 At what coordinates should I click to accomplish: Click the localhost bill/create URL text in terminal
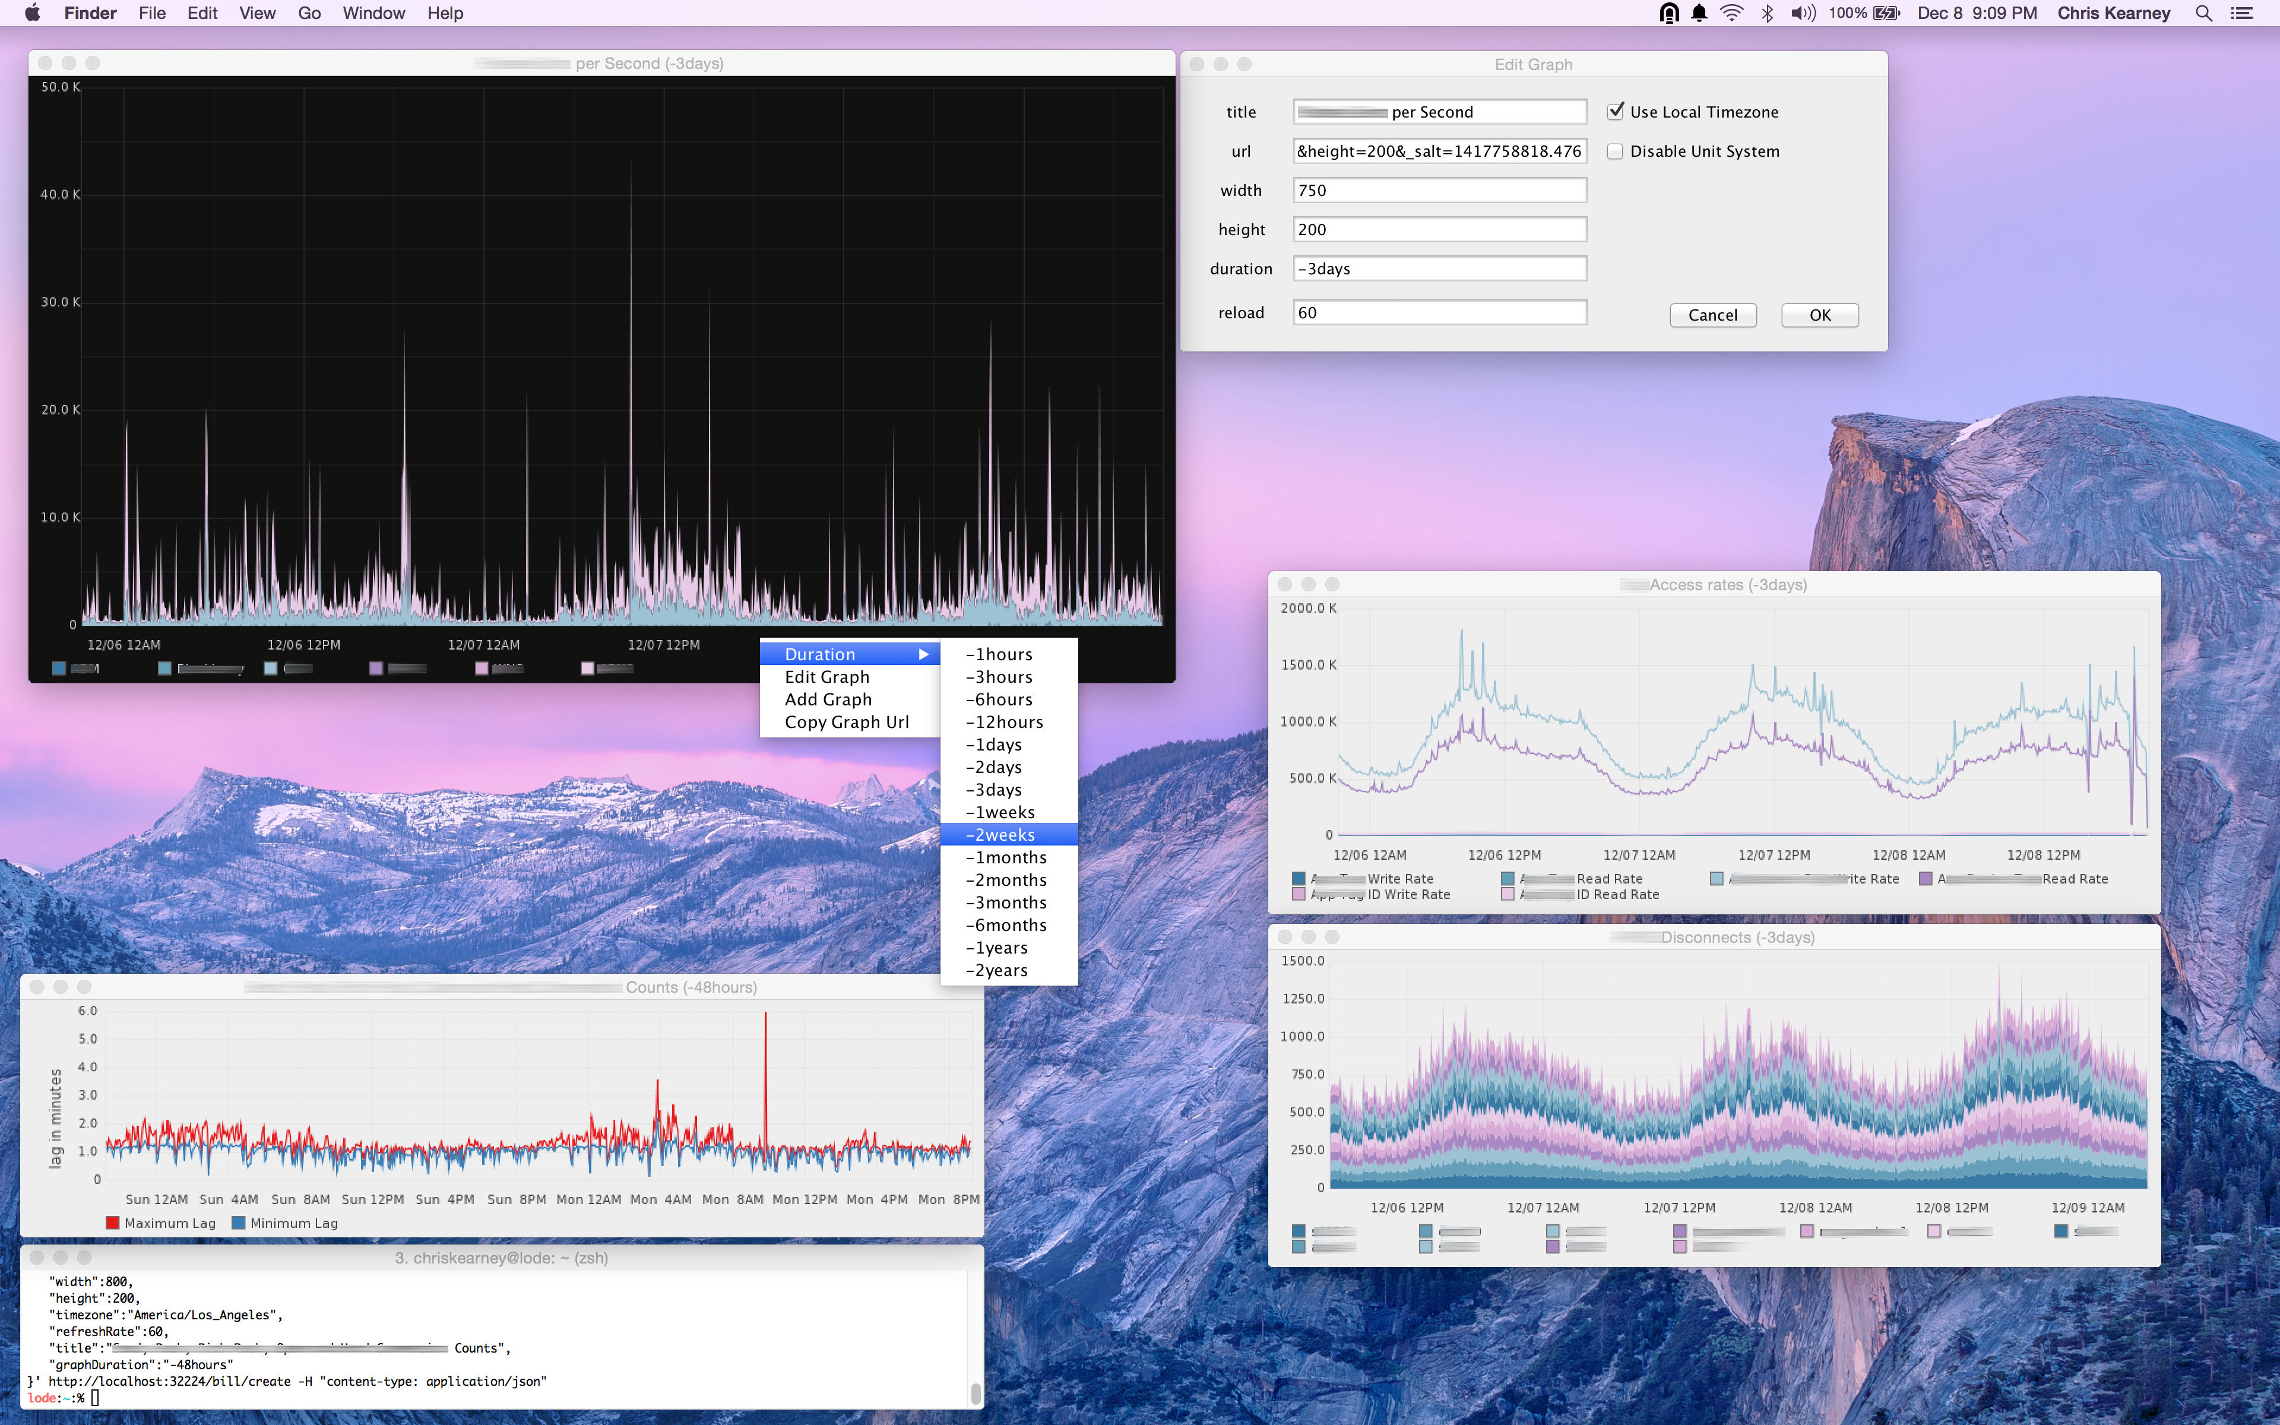pos(170,1380)
